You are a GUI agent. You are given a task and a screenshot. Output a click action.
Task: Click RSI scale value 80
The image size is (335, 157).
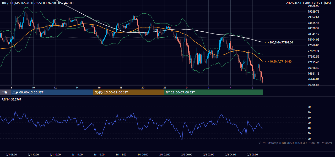click(309, 107)
